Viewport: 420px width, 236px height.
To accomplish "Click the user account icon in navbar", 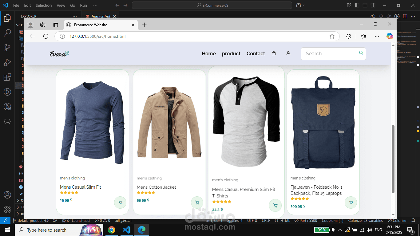I will coord(288,53).
